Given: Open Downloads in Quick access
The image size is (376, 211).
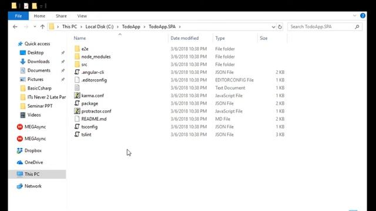Looking at the screenshot, I should 38,62.
